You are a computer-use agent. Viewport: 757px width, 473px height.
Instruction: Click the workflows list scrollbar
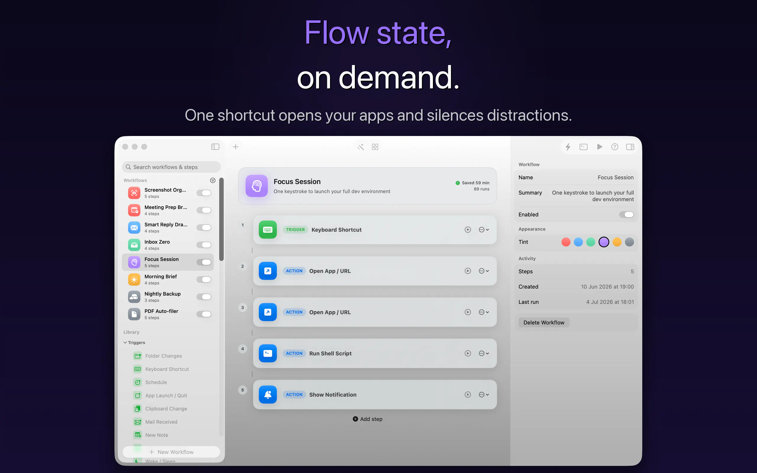221,219
